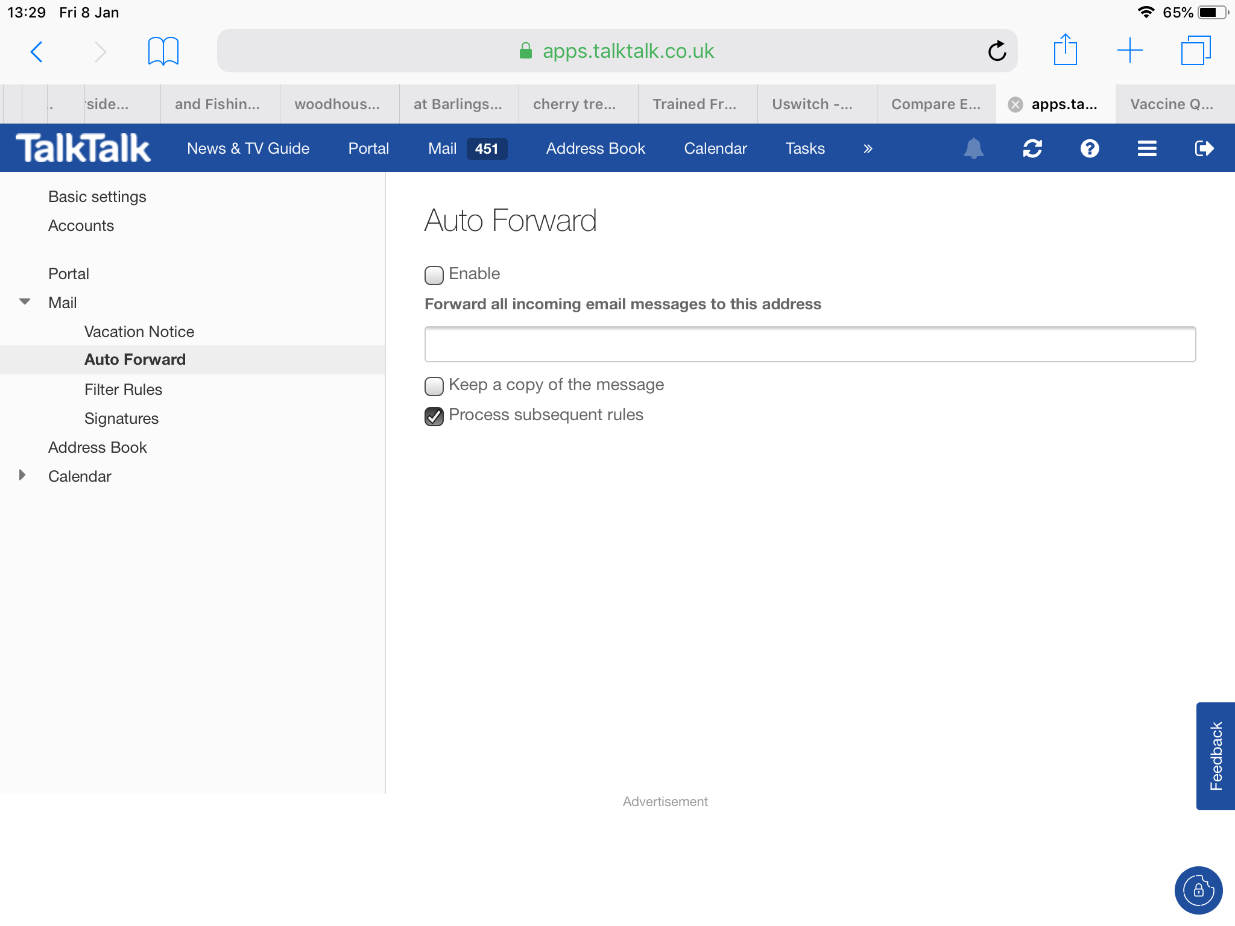
Task: Click the refresh arrows icon in the TalkTalk bar
Action: click(1032, 148)
